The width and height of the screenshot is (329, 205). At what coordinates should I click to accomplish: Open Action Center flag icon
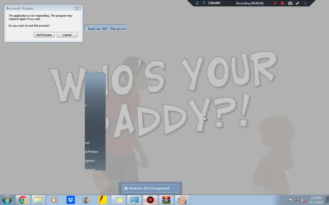point(290,200)
